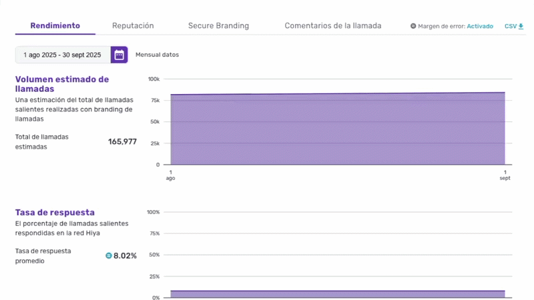This screenshot has width=534, height=300.
Task: Click the Tasa de respuesta heading
Action: (x=55, y=213)
